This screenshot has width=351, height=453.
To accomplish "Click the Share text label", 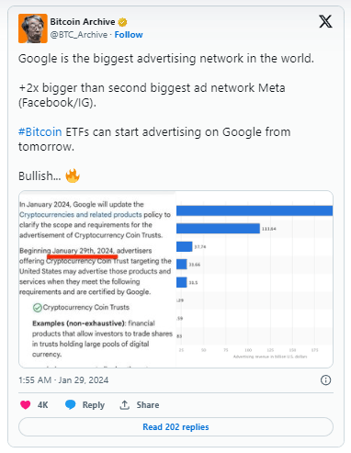I will tap(148, 405).
